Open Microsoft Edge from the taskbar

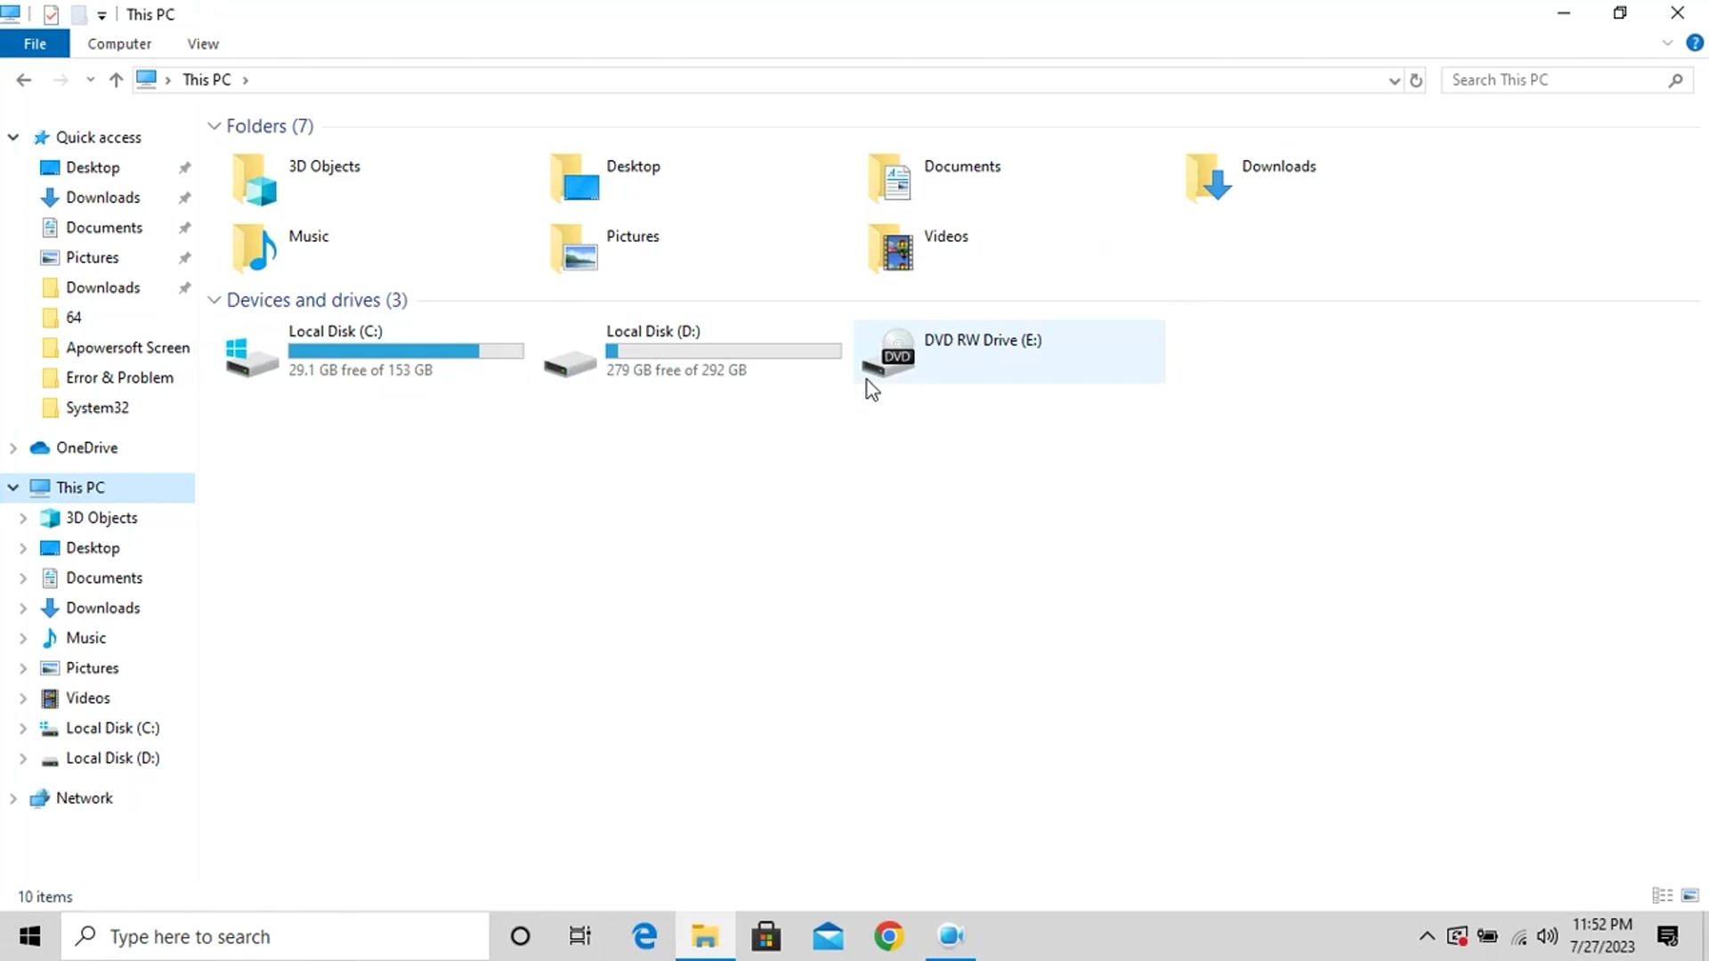[644, 936]
